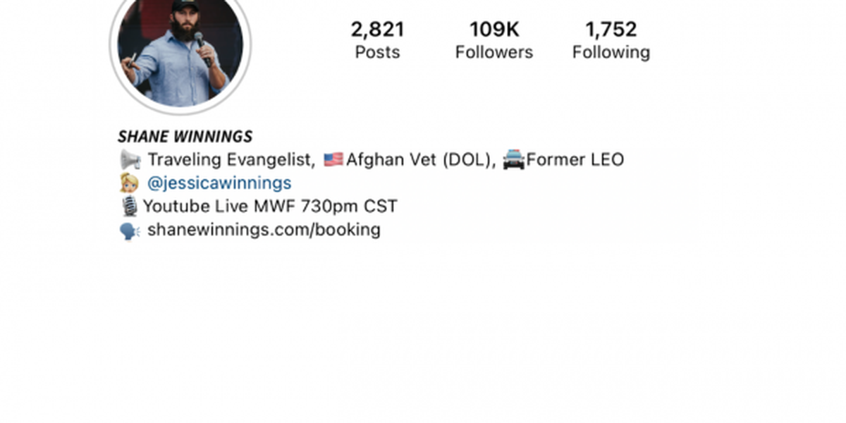The height and width of the screenshot is (423, 846).
Task: Open the @jessicawinnings profile link
Action: (x=219, y=183)
